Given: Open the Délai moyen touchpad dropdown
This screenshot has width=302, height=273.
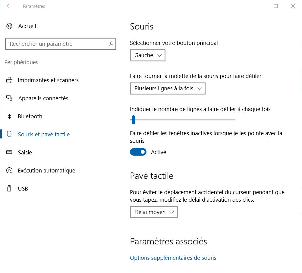Looking at the screenshot, I should pyautogui.click(x=154, y=212).
